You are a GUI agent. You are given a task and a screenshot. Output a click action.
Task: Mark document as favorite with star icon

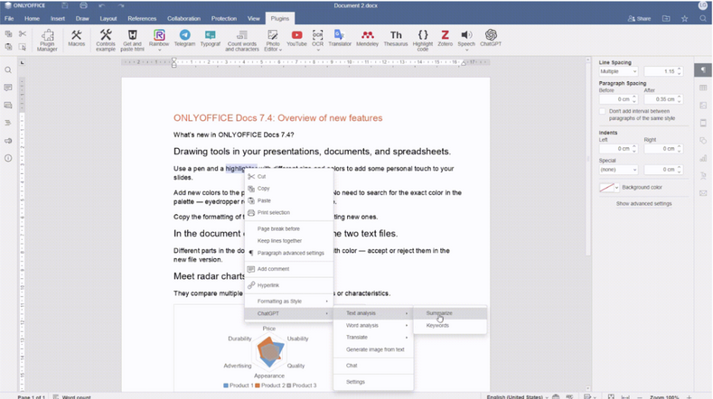click(x=684, y=19)
